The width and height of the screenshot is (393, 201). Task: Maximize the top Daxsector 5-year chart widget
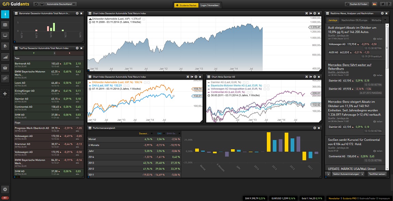click(306, 13)
